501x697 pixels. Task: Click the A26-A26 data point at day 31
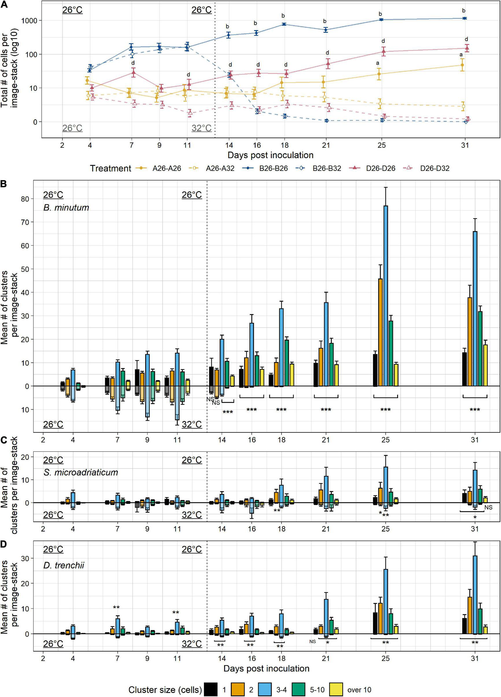click(462, 65)
